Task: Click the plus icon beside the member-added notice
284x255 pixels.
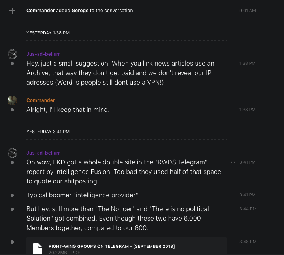Action: (12, 11)
